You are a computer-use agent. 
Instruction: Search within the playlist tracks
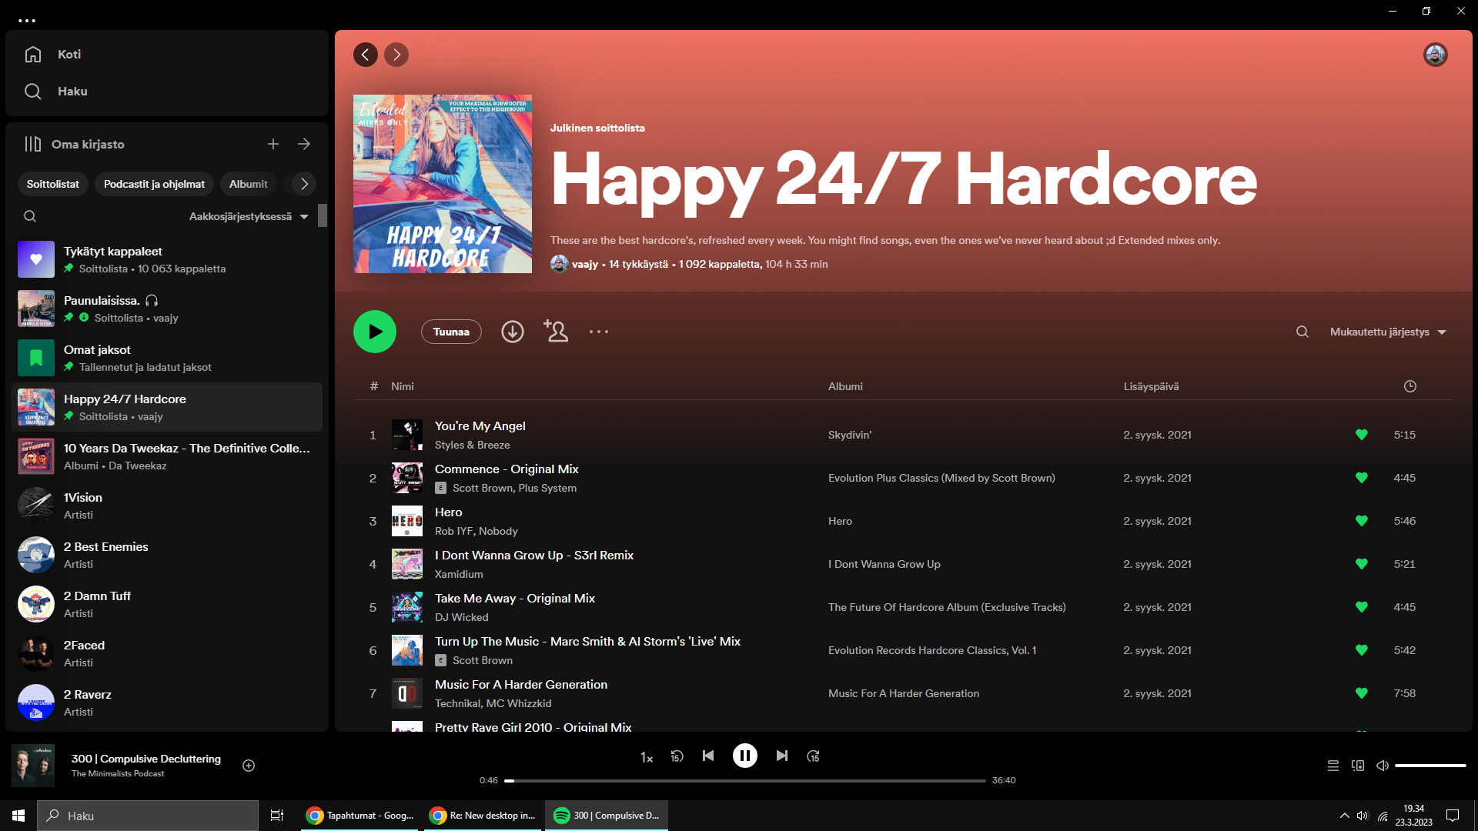(x=1302, y=332)
